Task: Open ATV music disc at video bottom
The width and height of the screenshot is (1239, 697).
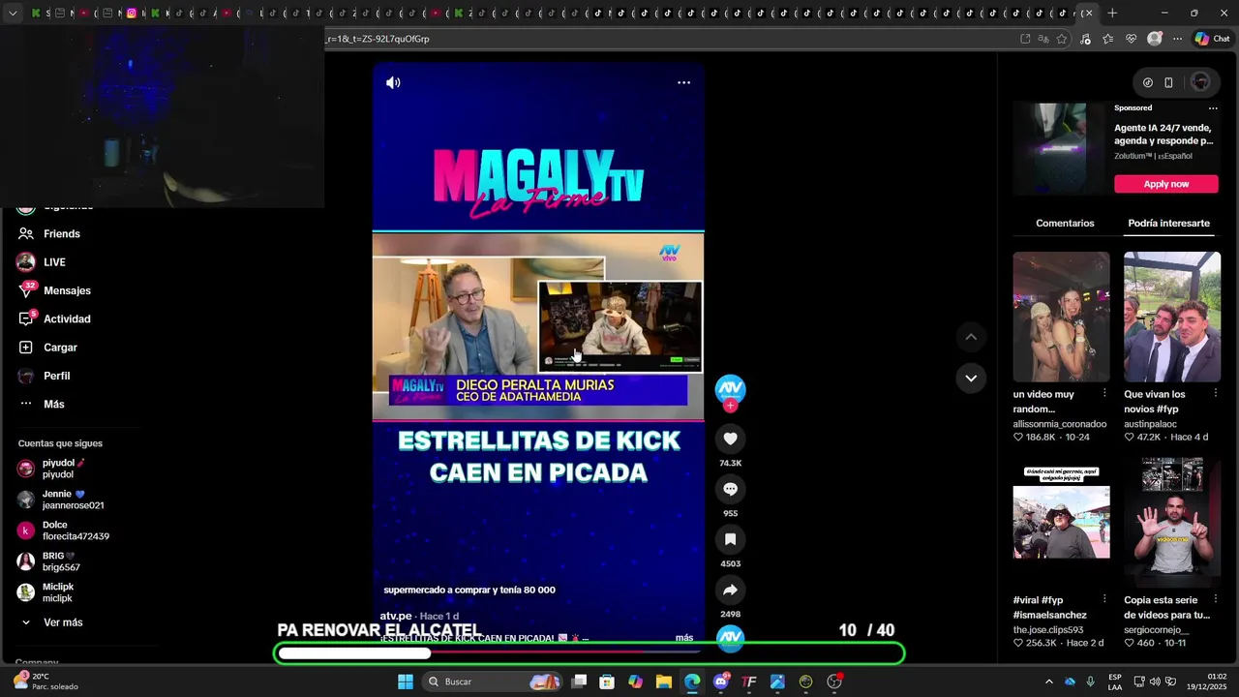Action: coord(730,637)
